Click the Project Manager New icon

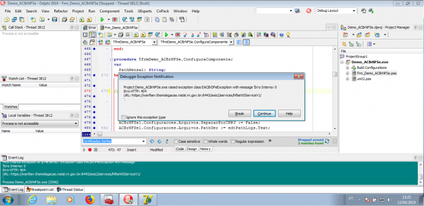[345, 35]
